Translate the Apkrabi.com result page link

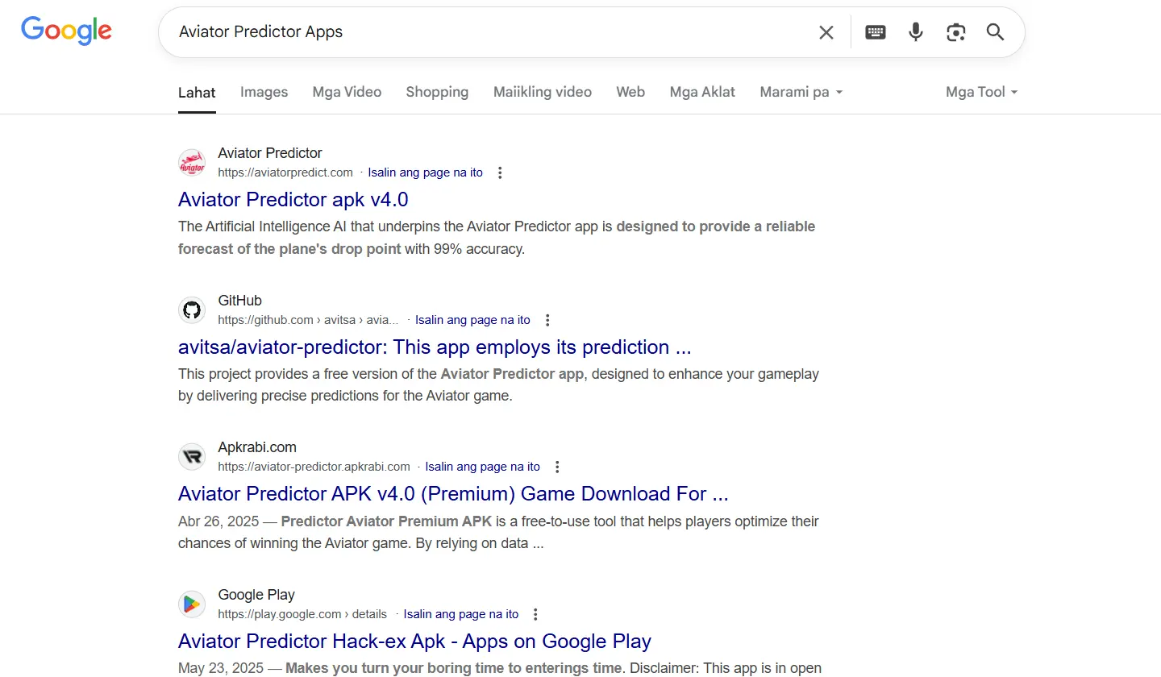pos(483,467)
